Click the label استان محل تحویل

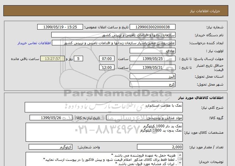[209, 76]
